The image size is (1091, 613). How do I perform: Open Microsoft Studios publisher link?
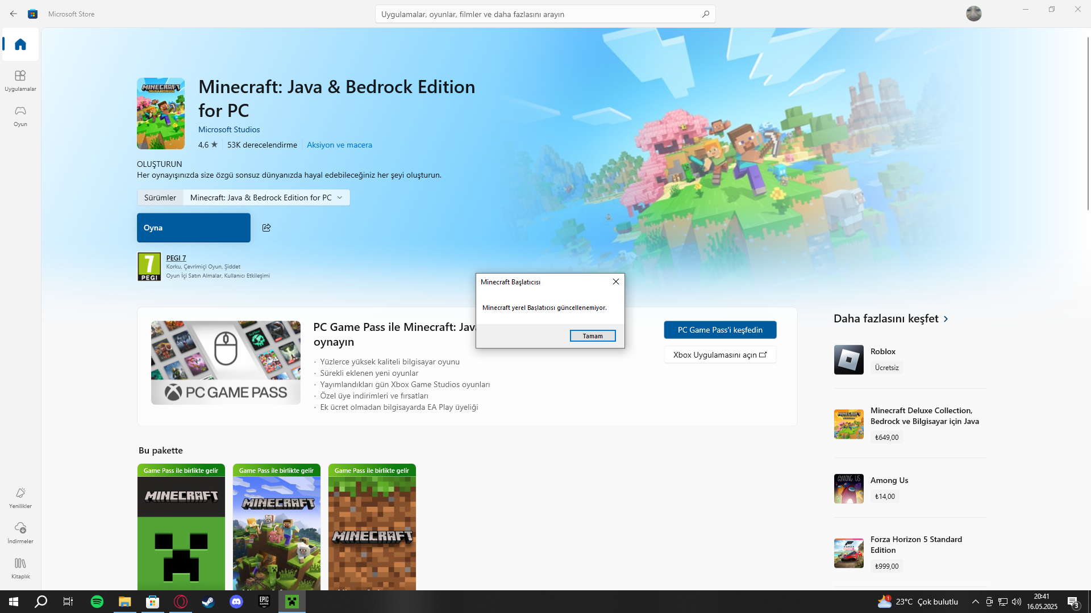229,129
